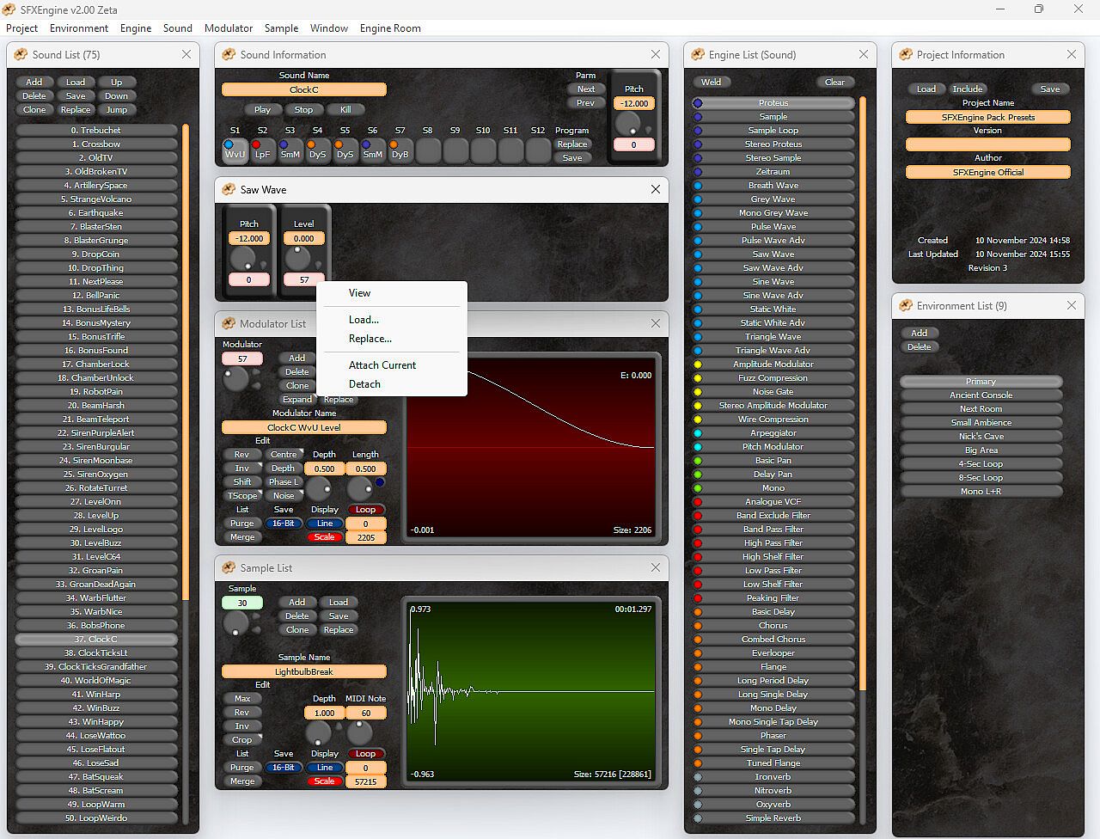Click the S7 DyB engine slot
1100x839 pixels.
point(400,151)
